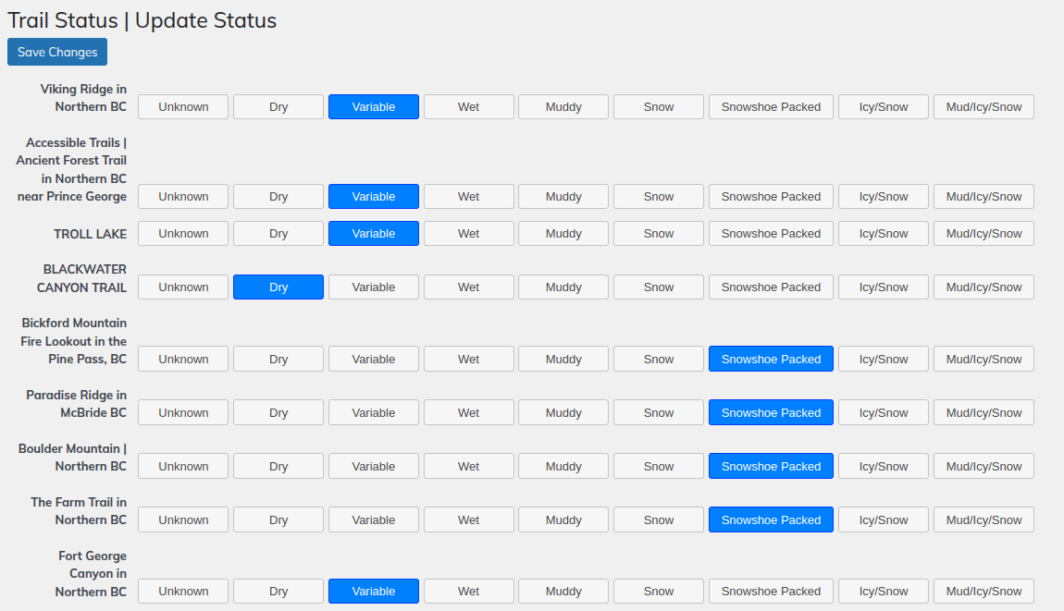This screenshot has width=1064, height=611.
Task: Click the Save Changes button
Action: point(57,52)
